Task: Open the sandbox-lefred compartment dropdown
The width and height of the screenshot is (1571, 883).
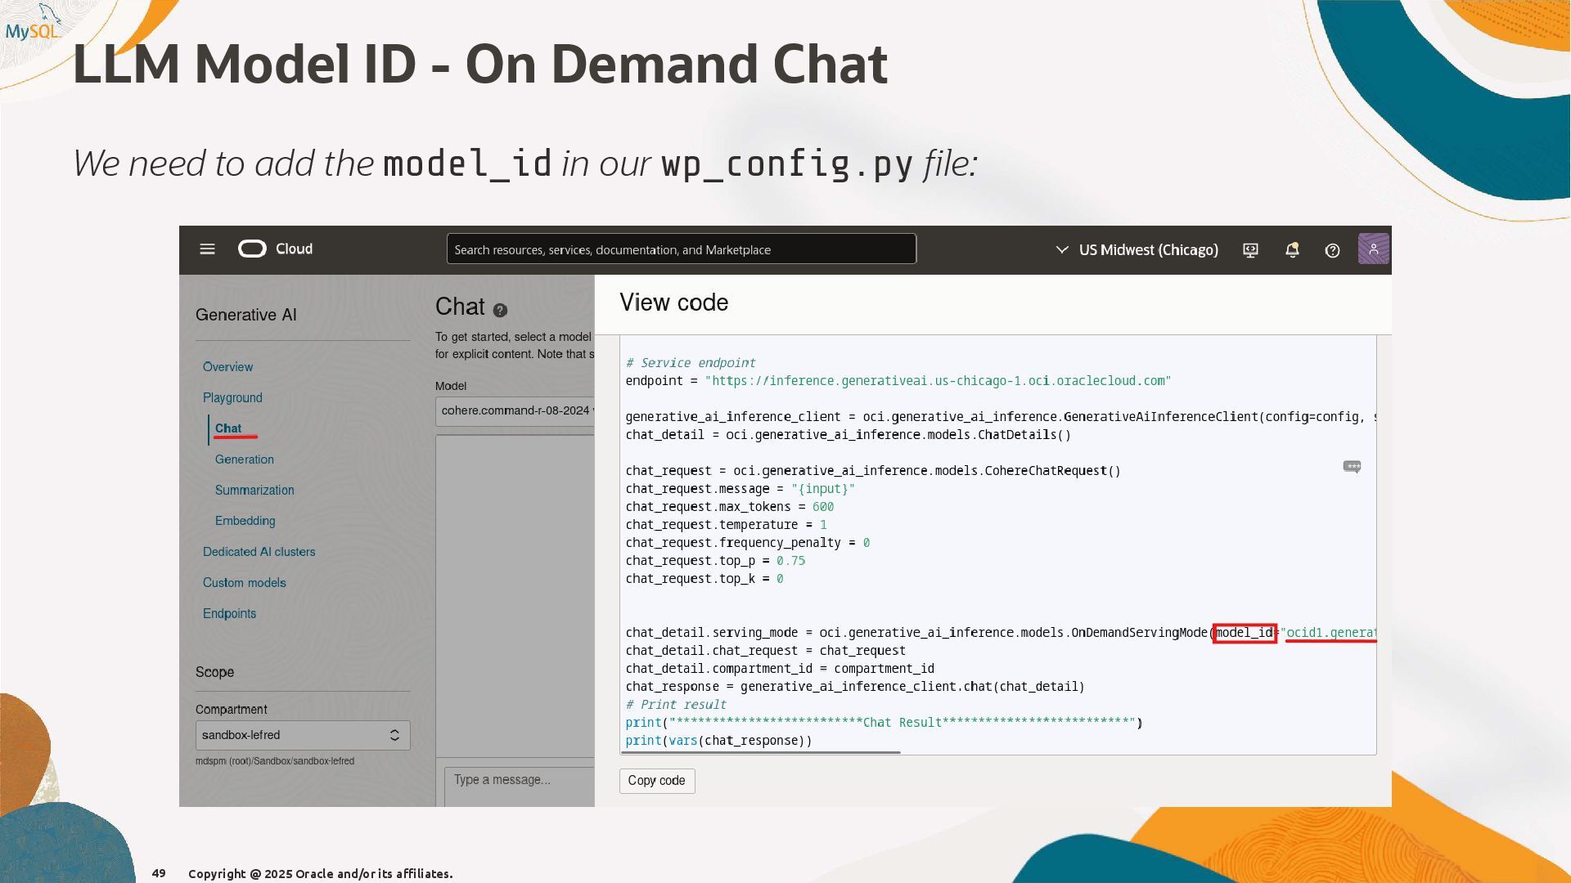Action: tap(302, 735)
